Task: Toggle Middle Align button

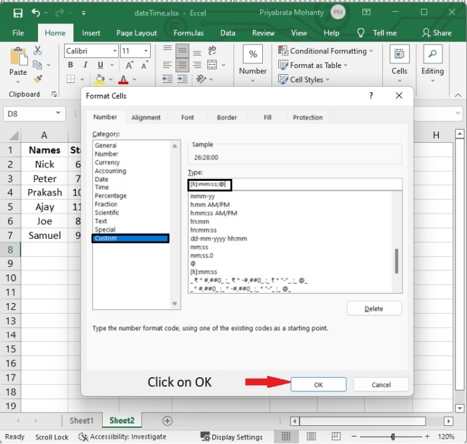Action: (182, 51)
